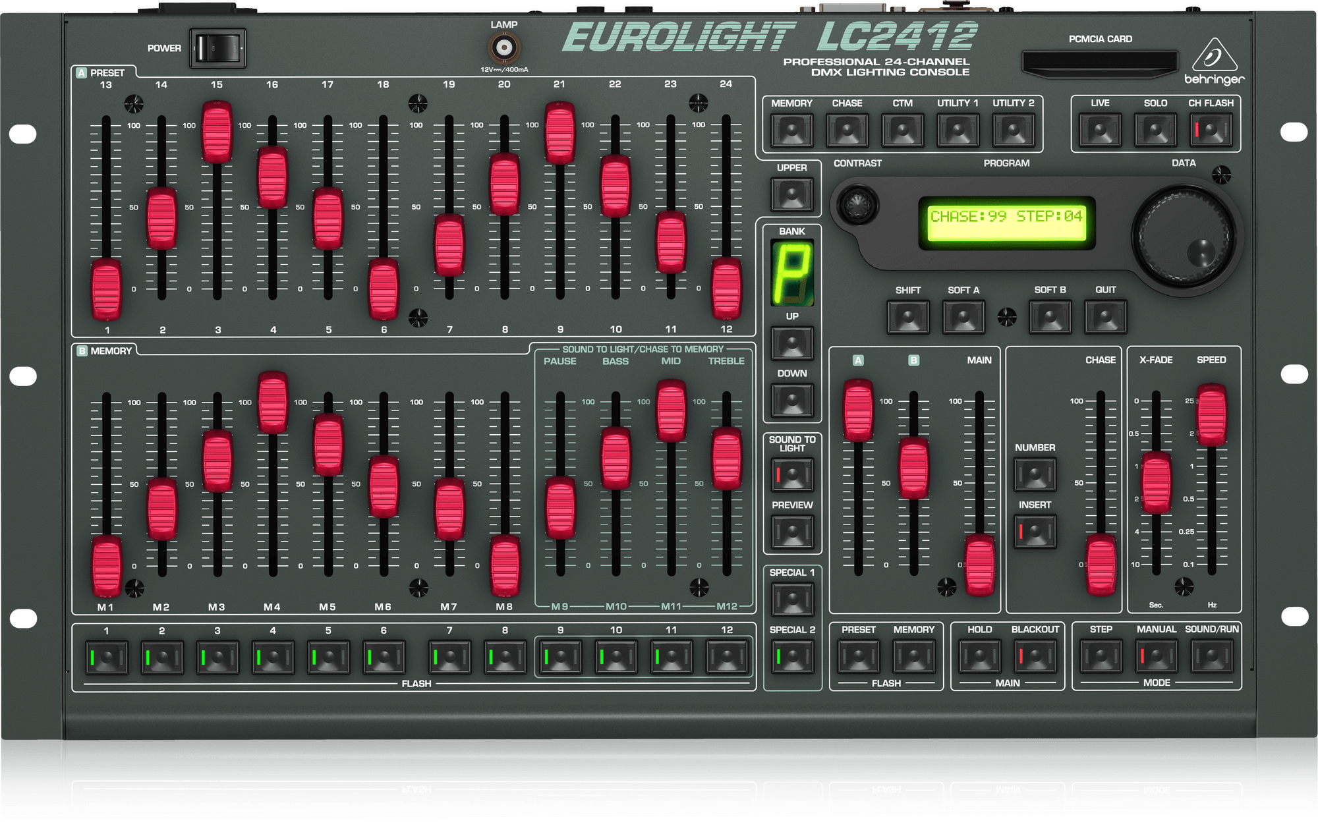
Task: Grab preset fader 3
Action: 217,132
